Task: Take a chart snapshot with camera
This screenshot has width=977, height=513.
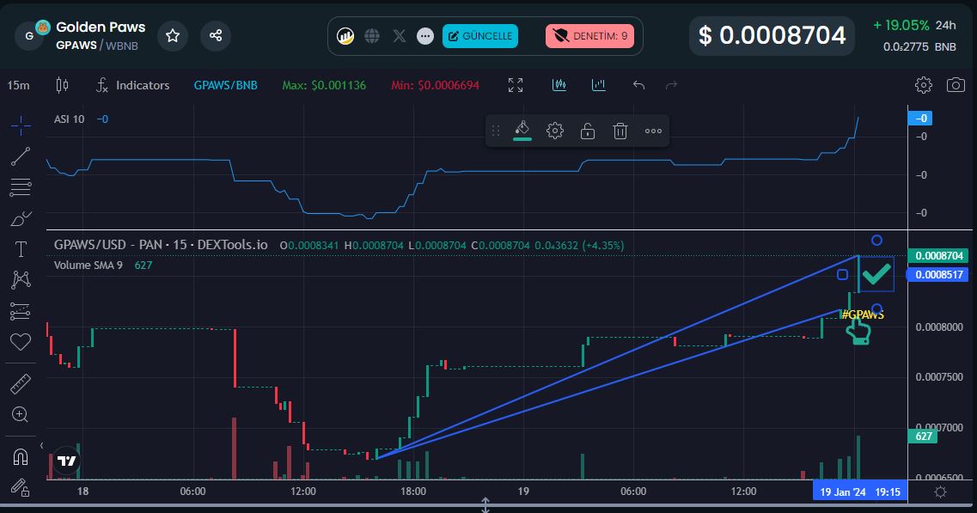Action: pyautogui.click(x=956, y=85)
